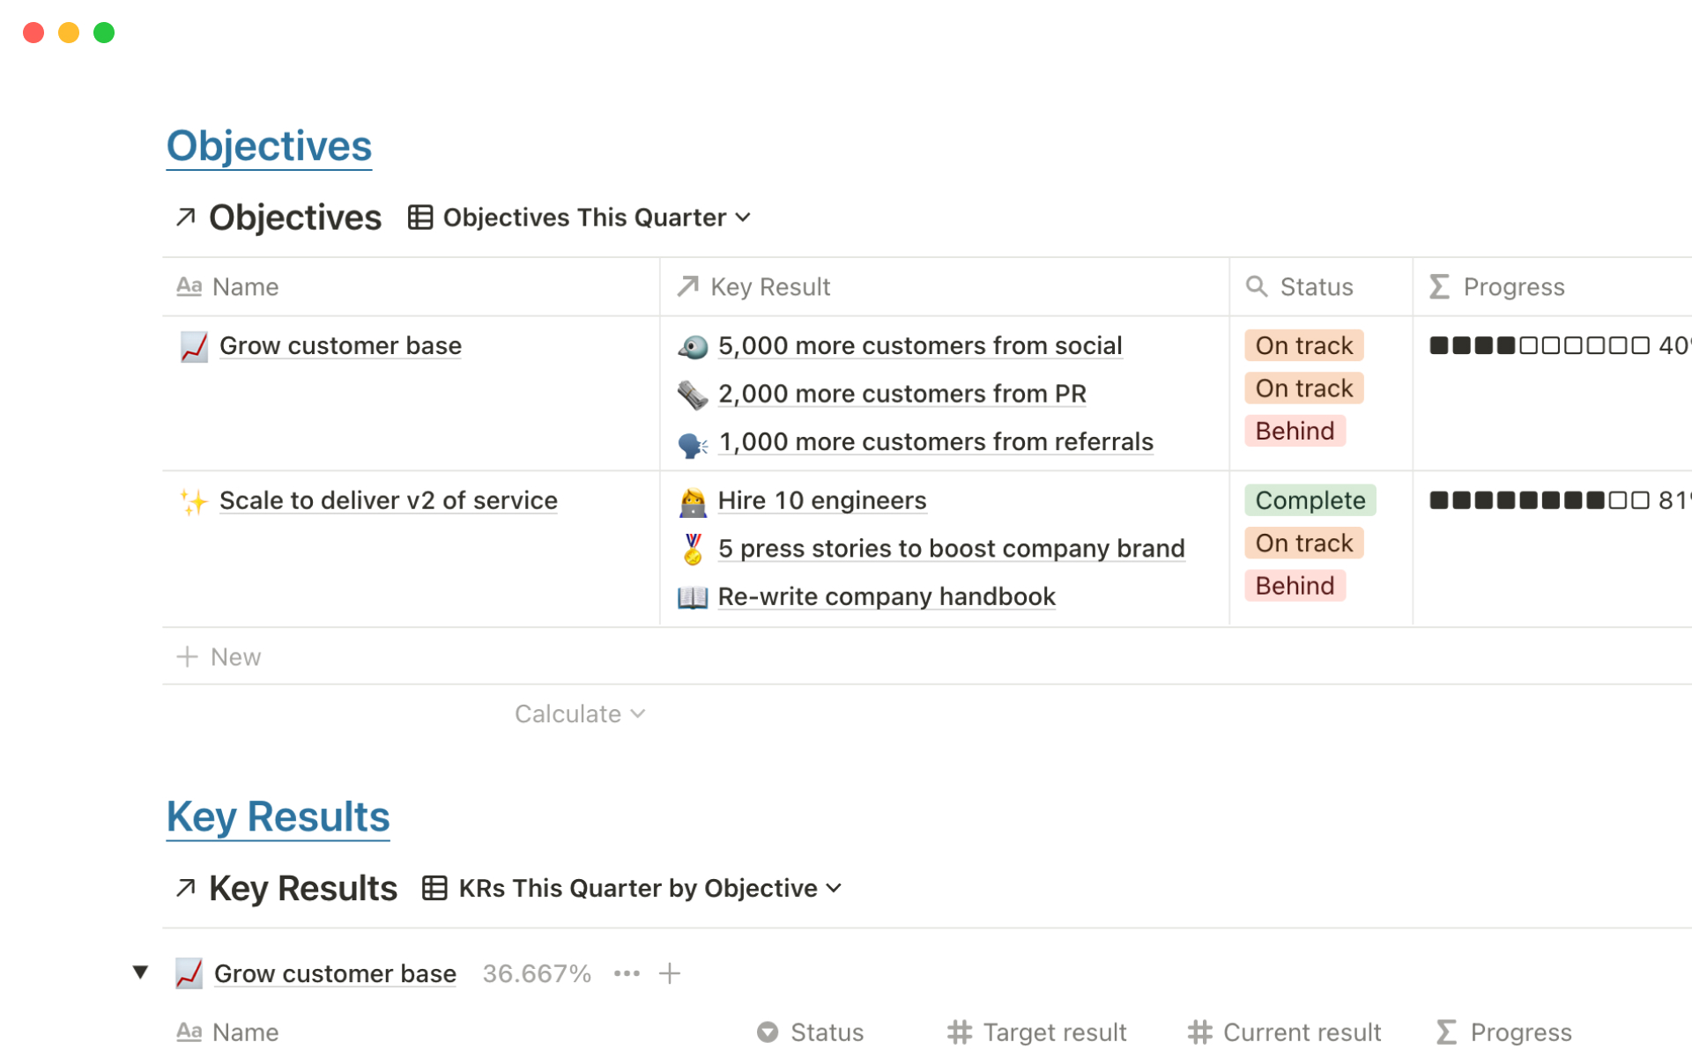
Task: Open the Hire 10 engineers key result
Action: click(x=821, y=500)
